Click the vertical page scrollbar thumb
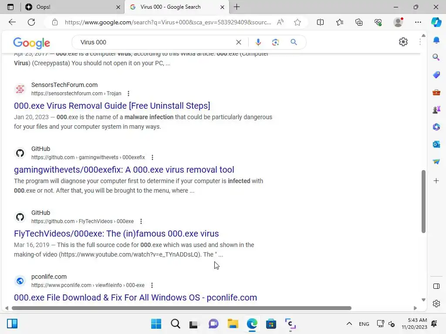The image size is (446, 334). (x=423, y=202)
